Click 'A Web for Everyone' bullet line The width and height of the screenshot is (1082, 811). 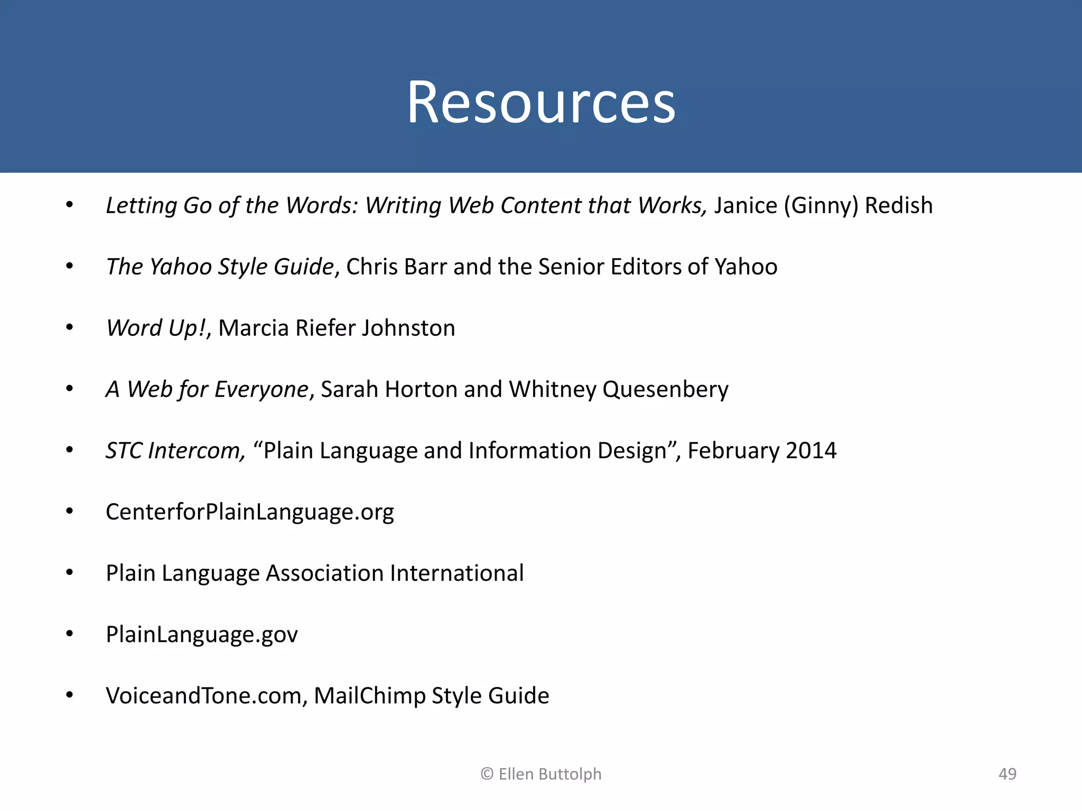pyautogui.click(x=417, y=389)
